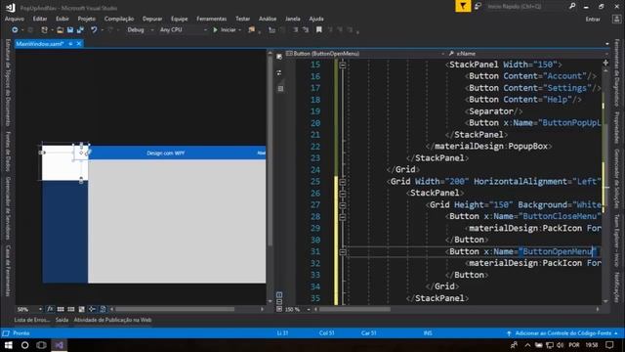Click the yellow notifications filter flag icon

463,6
